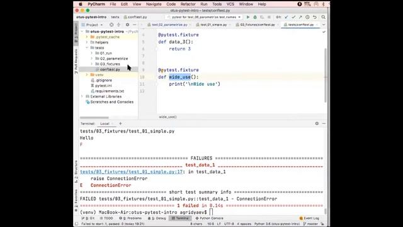Screen dimensions: 403x227
Task: Collapse all in Project panel toolbar
Action: click(x=118, y=25)
